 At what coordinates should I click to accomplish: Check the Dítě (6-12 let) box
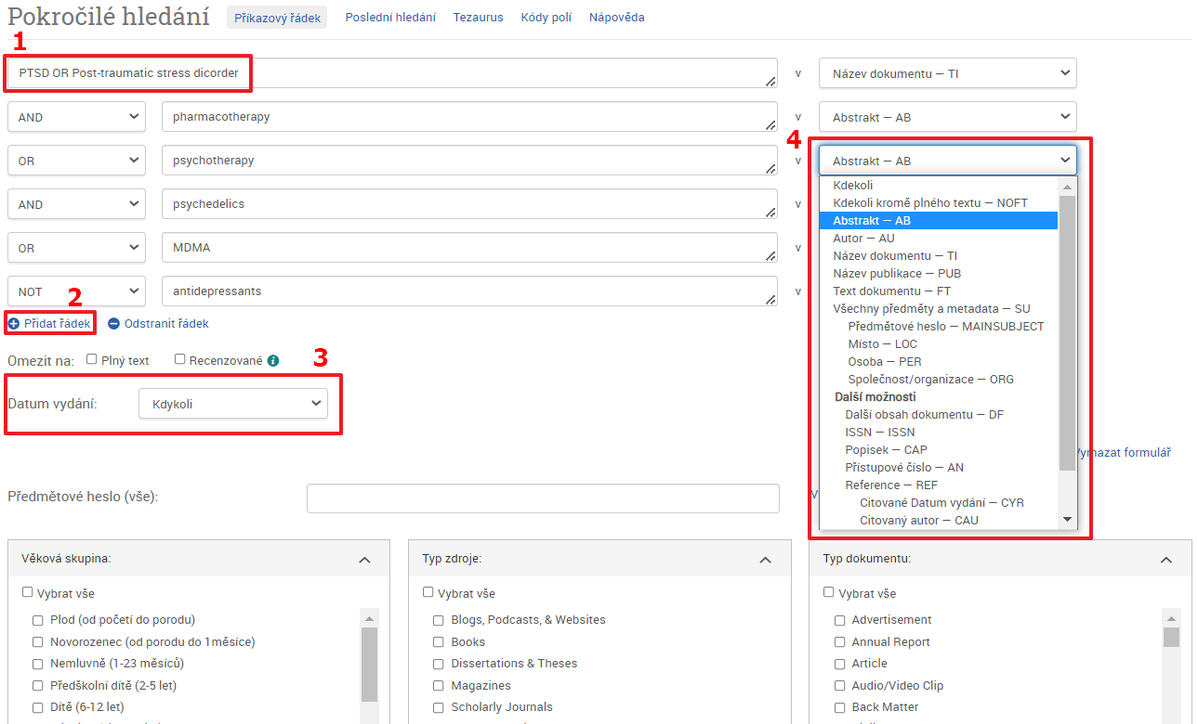[x=38, y=707]
